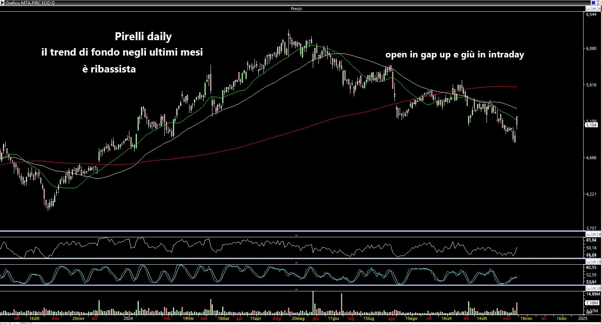The image size is (602, 324).
Task: Click the 52,55 stochastic axis label
Action: (591, 275)
